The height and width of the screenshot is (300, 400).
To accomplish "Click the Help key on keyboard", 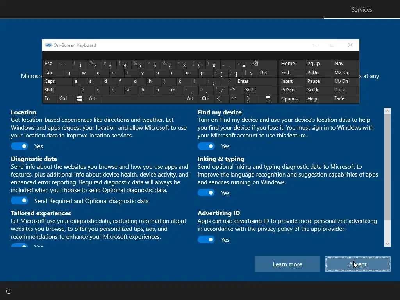I will pyautogui.click(x=318, y=99).
